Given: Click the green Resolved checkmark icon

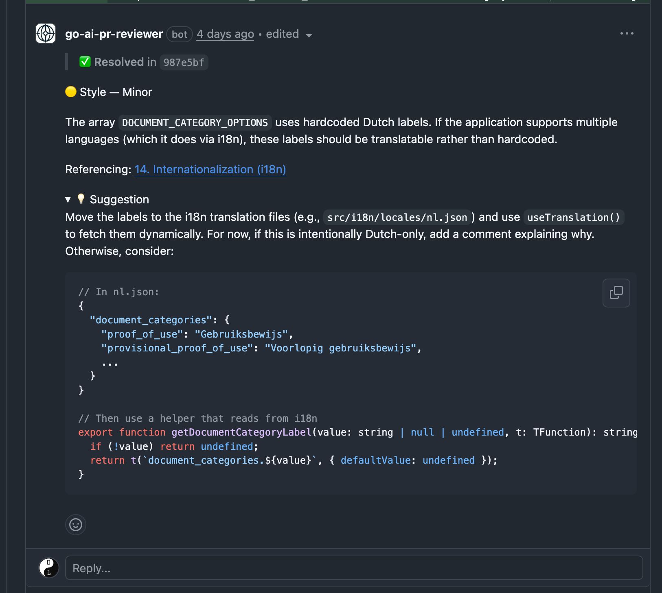Looking at the screenshot, I should [85, 61].
